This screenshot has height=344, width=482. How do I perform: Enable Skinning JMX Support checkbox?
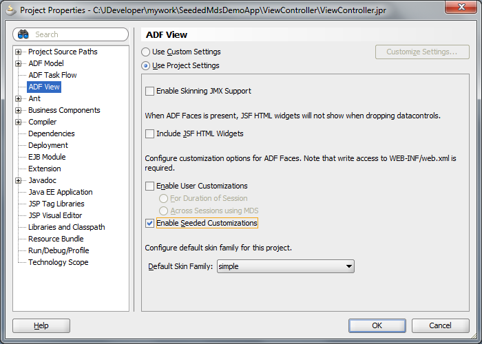point(149,92)
